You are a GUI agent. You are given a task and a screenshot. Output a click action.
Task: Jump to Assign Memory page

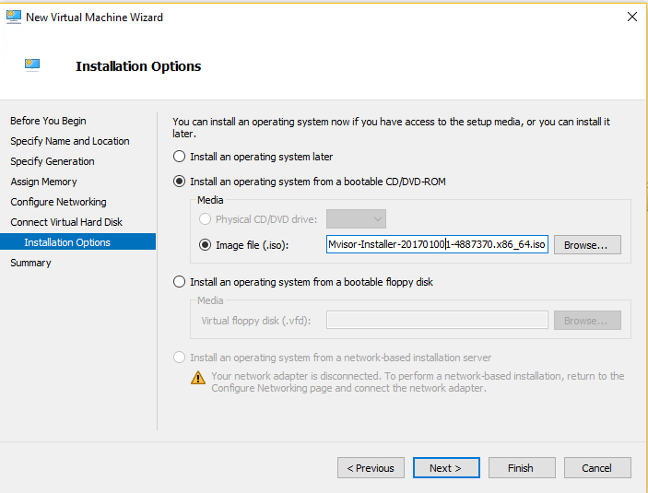(x=44, y=182)
